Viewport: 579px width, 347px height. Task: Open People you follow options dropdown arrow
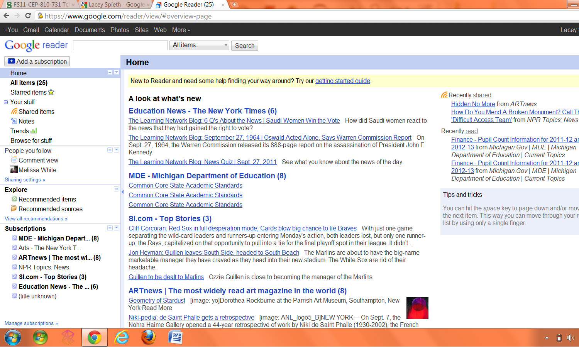pyautogui.click(x=117, y=150)
